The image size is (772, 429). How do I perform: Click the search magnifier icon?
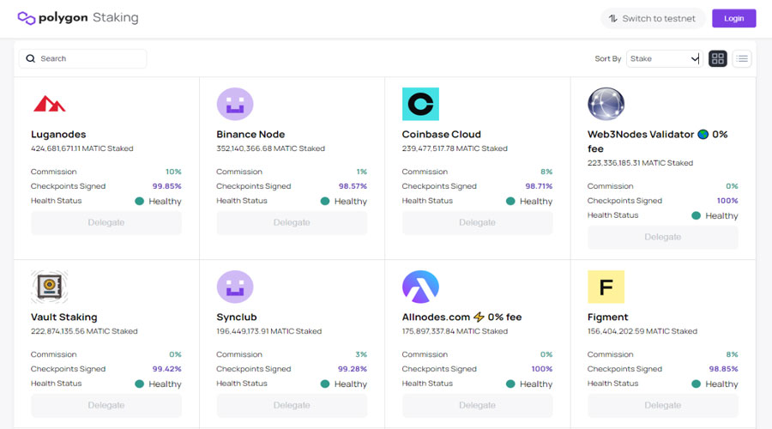click(x=31, y=58)
